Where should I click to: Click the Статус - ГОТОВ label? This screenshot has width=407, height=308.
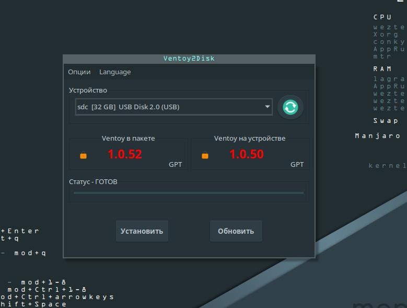(93, 181)
